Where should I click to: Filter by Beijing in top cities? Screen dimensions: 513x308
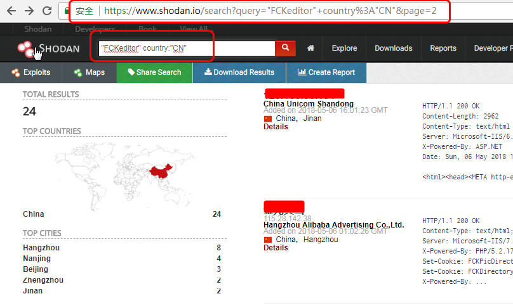click(36, 269)
